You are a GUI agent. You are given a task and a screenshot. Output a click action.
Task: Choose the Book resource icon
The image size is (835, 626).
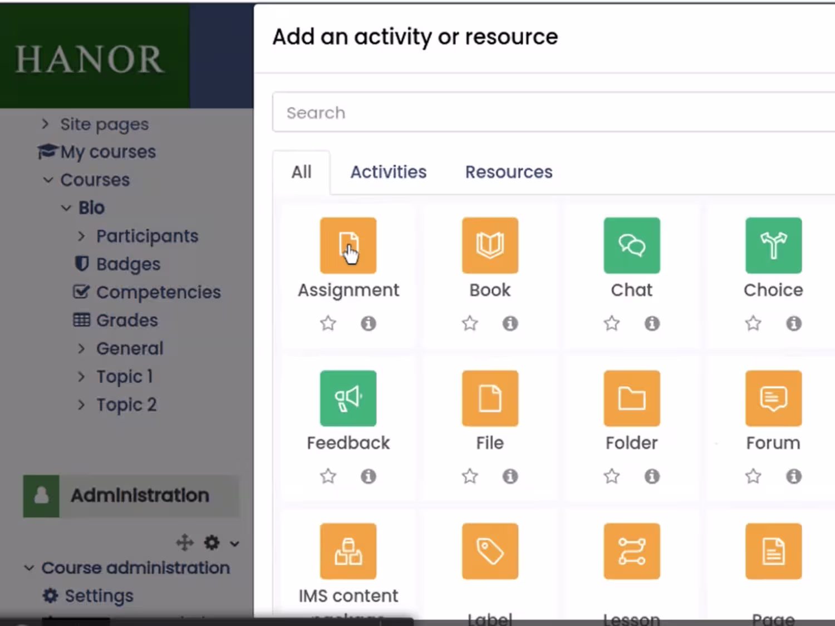(x=490, y=245)
